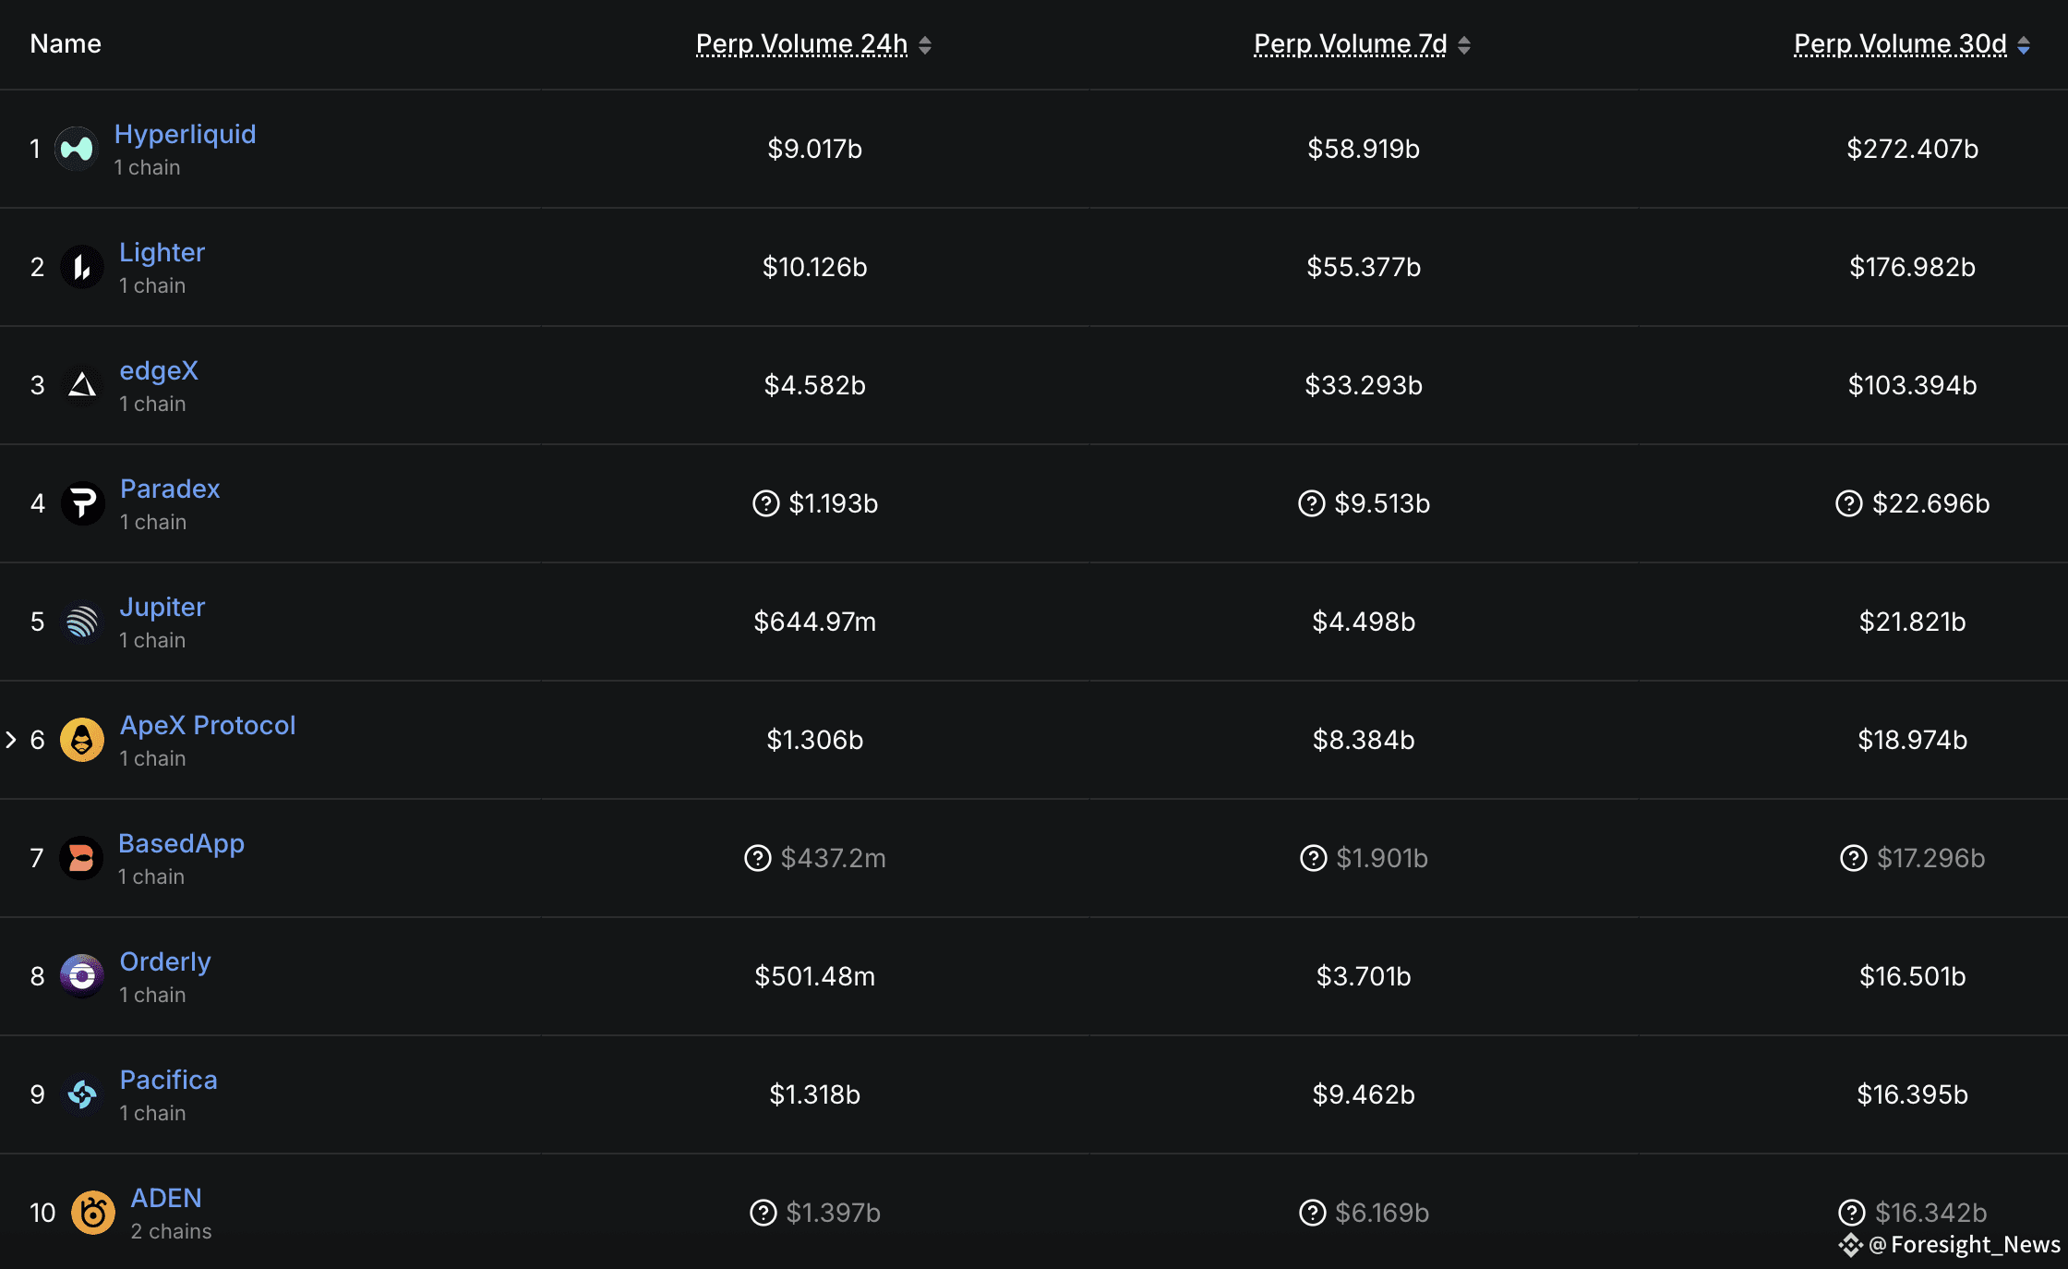2068x1269 pixels.
Task: Click the Pacifica logo icon
Action: tap(82, 1094)
